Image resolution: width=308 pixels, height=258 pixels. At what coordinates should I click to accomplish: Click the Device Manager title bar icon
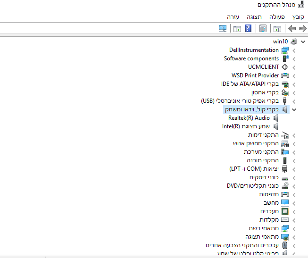(301, 5)
